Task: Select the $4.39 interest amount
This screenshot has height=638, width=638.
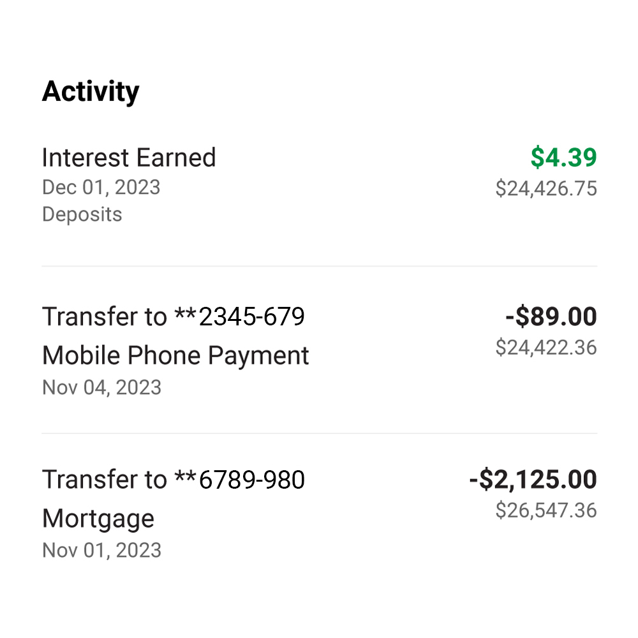Action: pos(563,157)
